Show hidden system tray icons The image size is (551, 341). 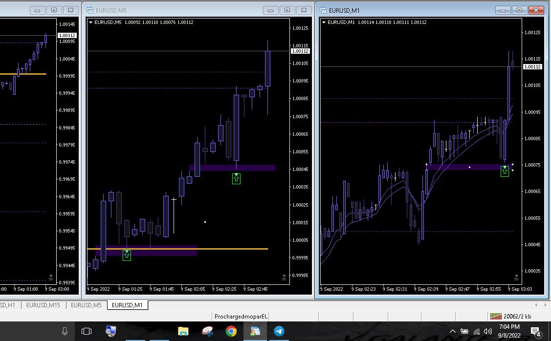(x=453, y=331)
